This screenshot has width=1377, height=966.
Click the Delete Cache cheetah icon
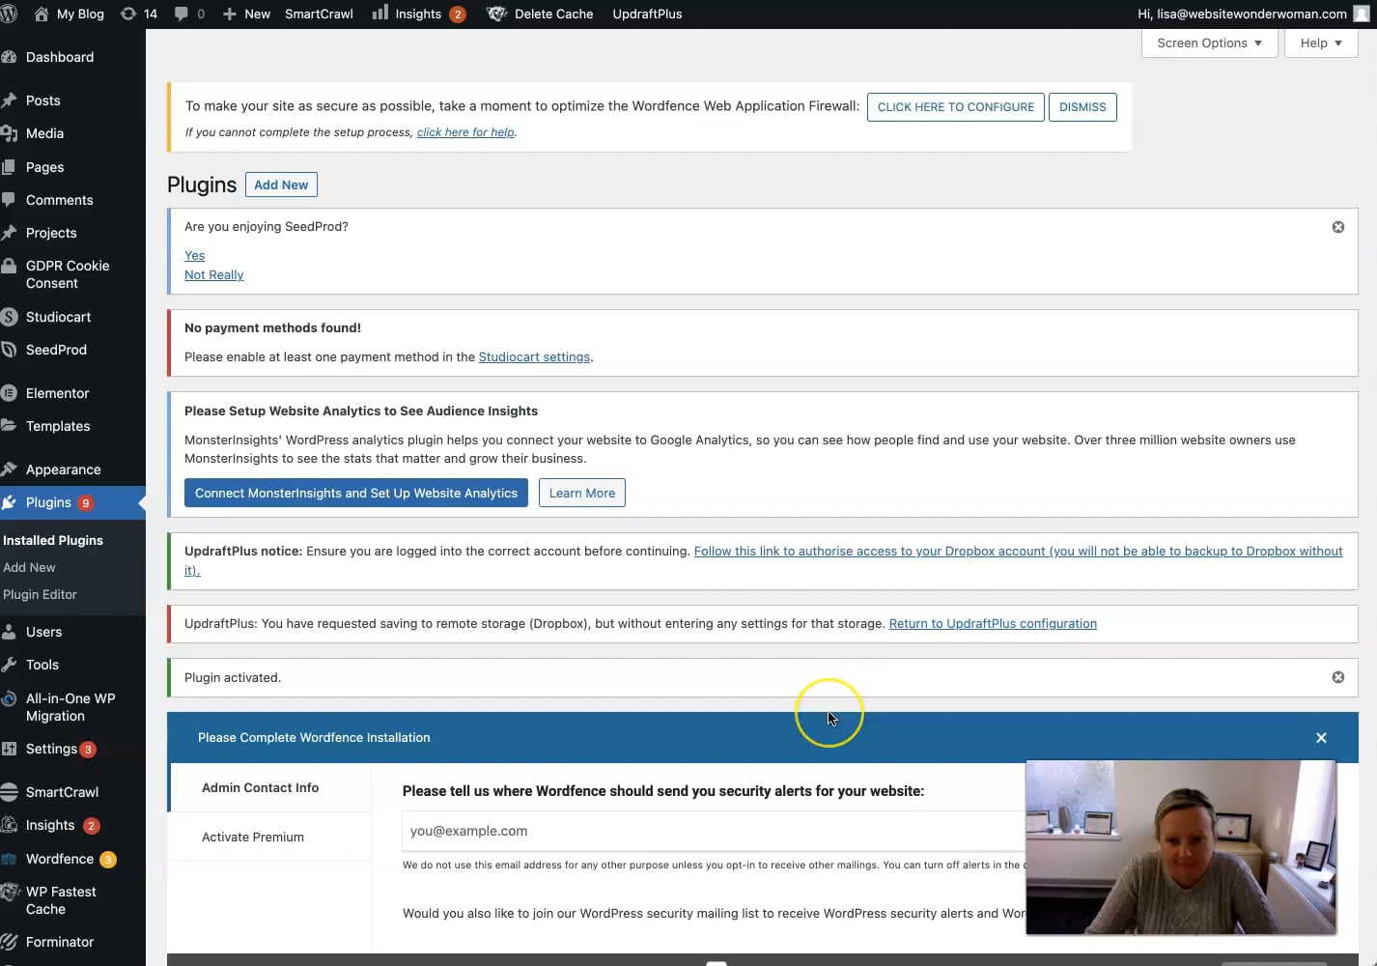(496, 14)
